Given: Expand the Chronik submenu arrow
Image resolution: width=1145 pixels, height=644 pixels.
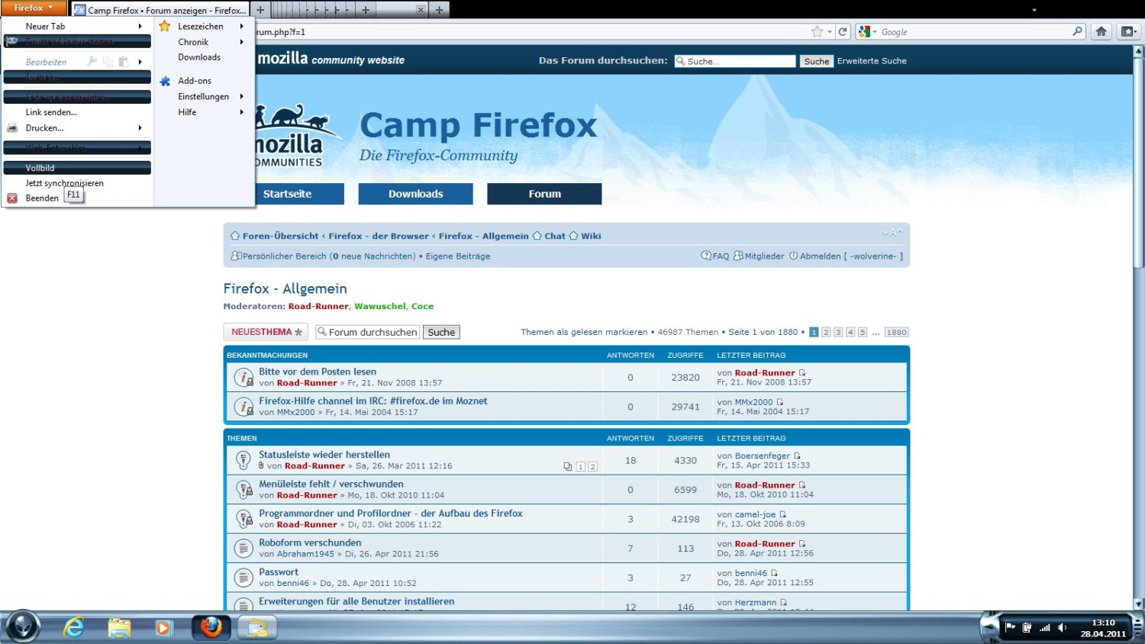Looking at the screenshot, I should coord(241,42).
